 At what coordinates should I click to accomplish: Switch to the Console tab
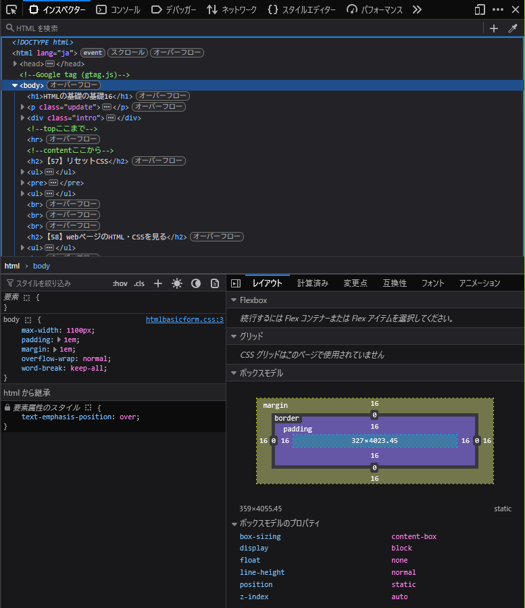118,9
